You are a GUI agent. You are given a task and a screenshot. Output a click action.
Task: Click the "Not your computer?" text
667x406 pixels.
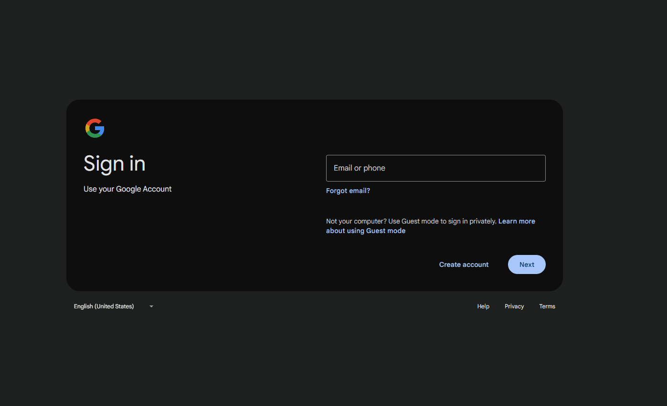(356, 221)
